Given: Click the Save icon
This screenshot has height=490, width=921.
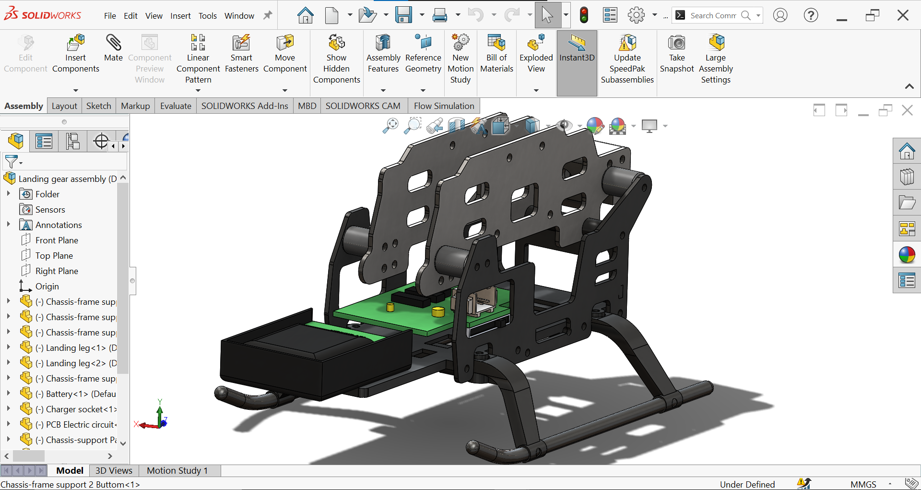Looking at the screenshot, I should tap(403, 15).
